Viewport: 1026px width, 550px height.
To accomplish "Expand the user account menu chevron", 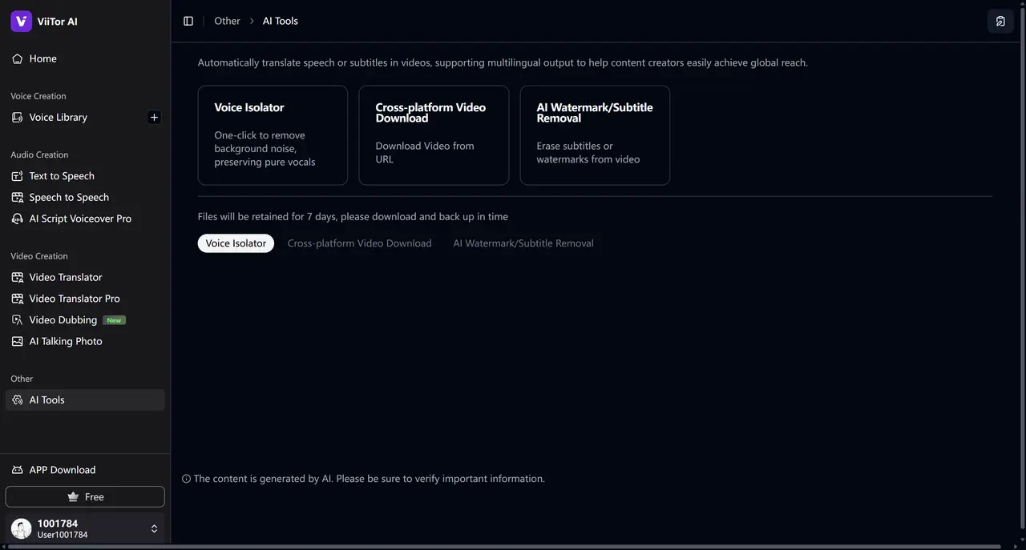I will point(154,528).
